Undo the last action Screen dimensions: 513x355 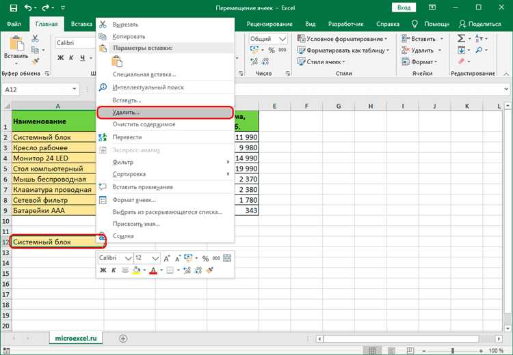point(28,8)
